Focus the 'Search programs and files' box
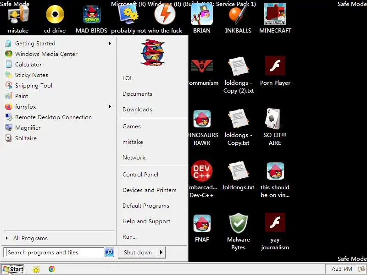This screenshot has height=275, width=367. [x=54, y=253]
